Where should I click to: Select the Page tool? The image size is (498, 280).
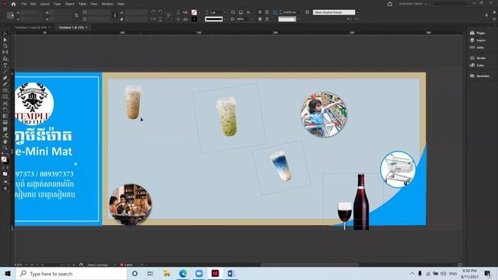click(x=5, y=46)
